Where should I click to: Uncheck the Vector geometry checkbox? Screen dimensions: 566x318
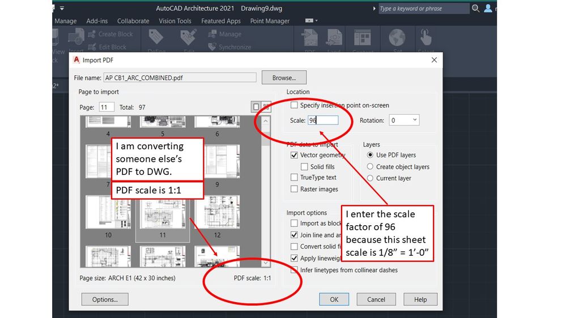tap(294, 155)
